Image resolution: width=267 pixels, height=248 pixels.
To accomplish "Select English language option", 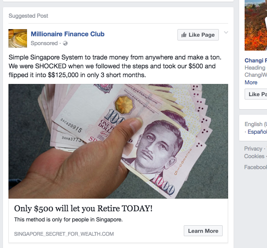I will tap(256, 124).
